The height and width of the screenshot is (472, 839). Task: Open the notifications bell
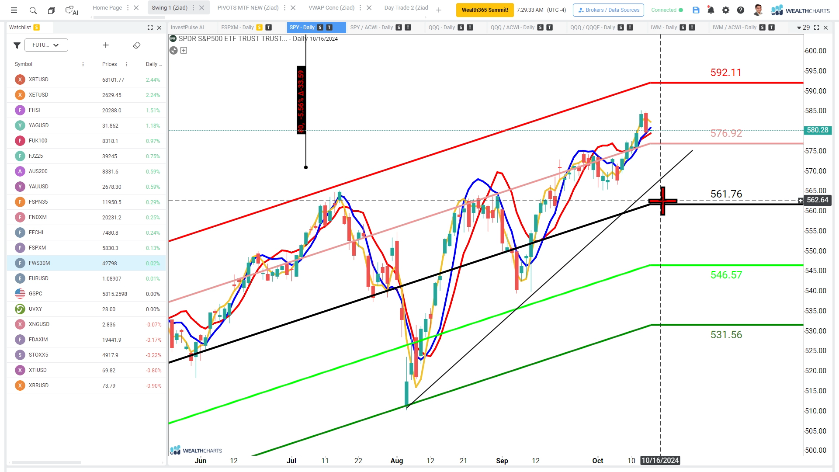click(x=711, y=10)
